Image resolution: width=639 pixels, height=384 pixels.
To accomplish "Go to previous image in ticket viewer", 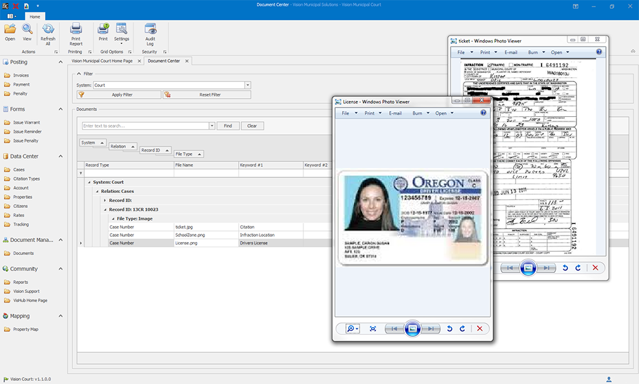I will pos(509,268).
